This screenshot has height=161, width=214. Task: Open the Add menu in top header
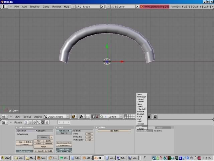pos(24,7)
